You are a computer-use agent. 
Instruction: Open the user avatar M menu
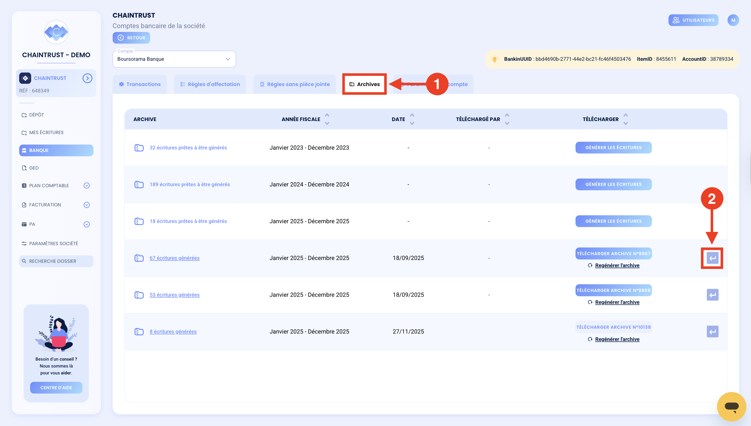(x=733, y=20)
